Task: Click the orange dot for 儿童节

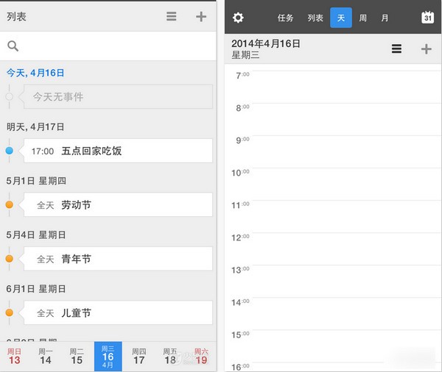Action: (10, 312)
